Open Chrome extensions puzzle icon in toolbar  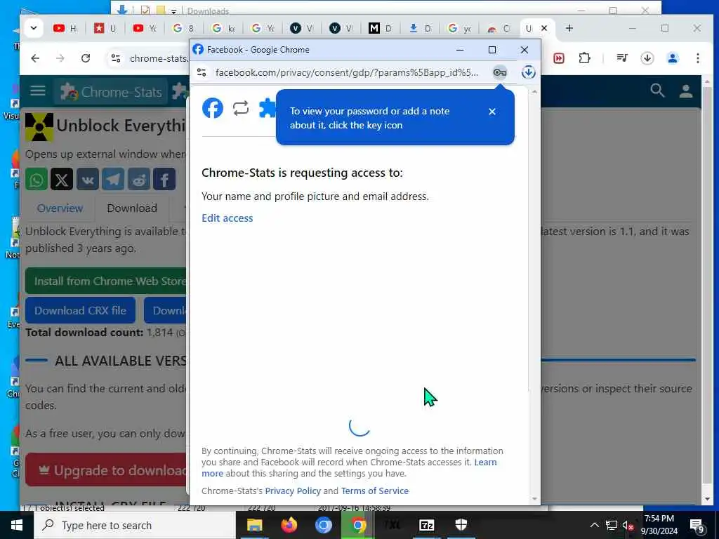click(584, 58)
